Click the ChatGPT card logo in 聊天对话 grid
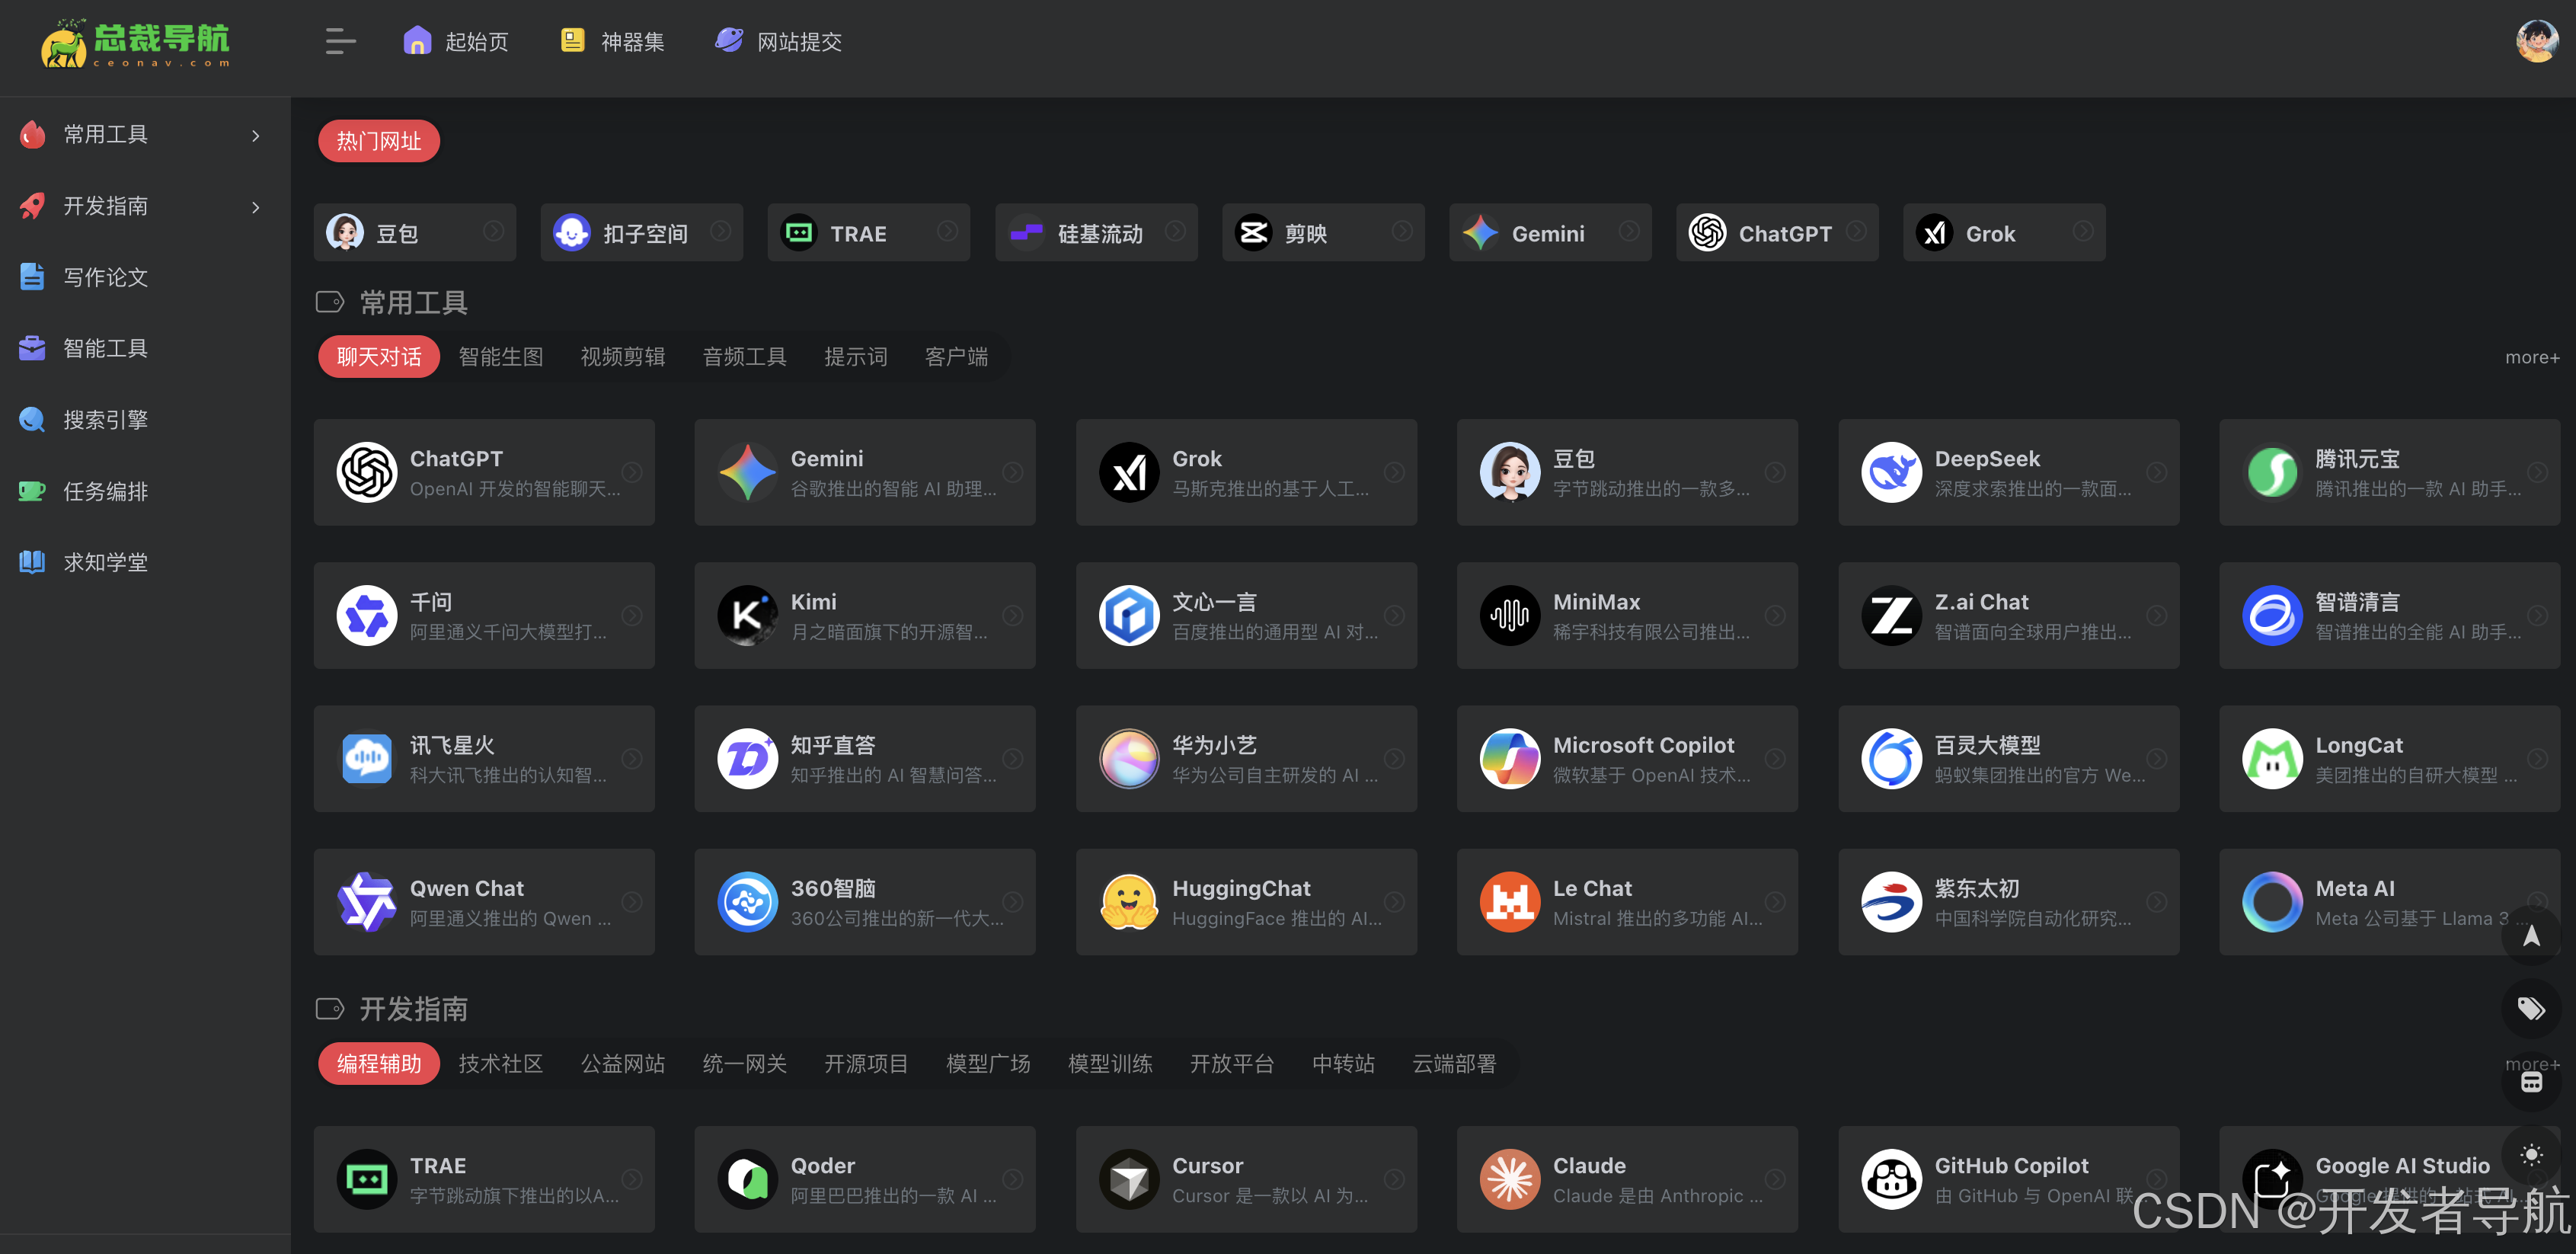This screenshot has width=2576, height=1254. click(x=367, y=472)
